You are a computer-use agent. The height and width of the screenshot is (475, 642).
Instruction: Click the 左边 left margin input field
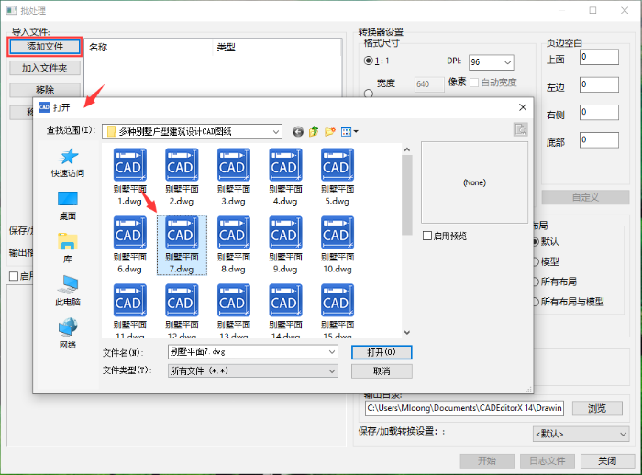(599, 84)
